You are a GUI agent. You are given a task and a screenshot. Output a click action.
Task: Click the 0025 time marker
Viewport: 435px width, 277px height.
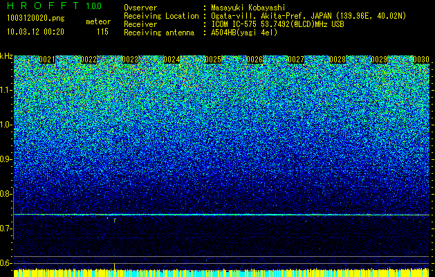(x=213, y=60)
